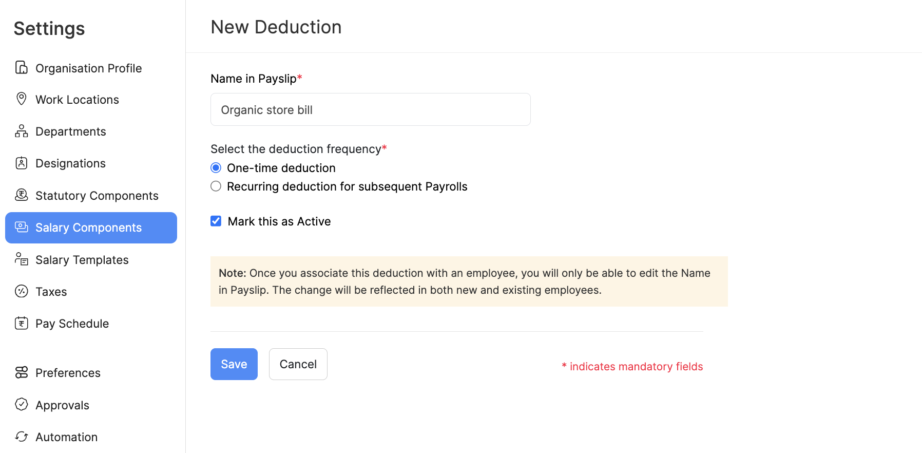
Task: Click the Salary Templates icon
Action: click(x=21, y=259)
